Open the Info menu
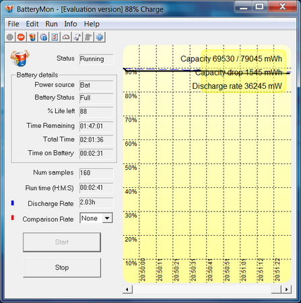This screenshot has height=303, width=301. pyautogui.click(x=71, y=24)
